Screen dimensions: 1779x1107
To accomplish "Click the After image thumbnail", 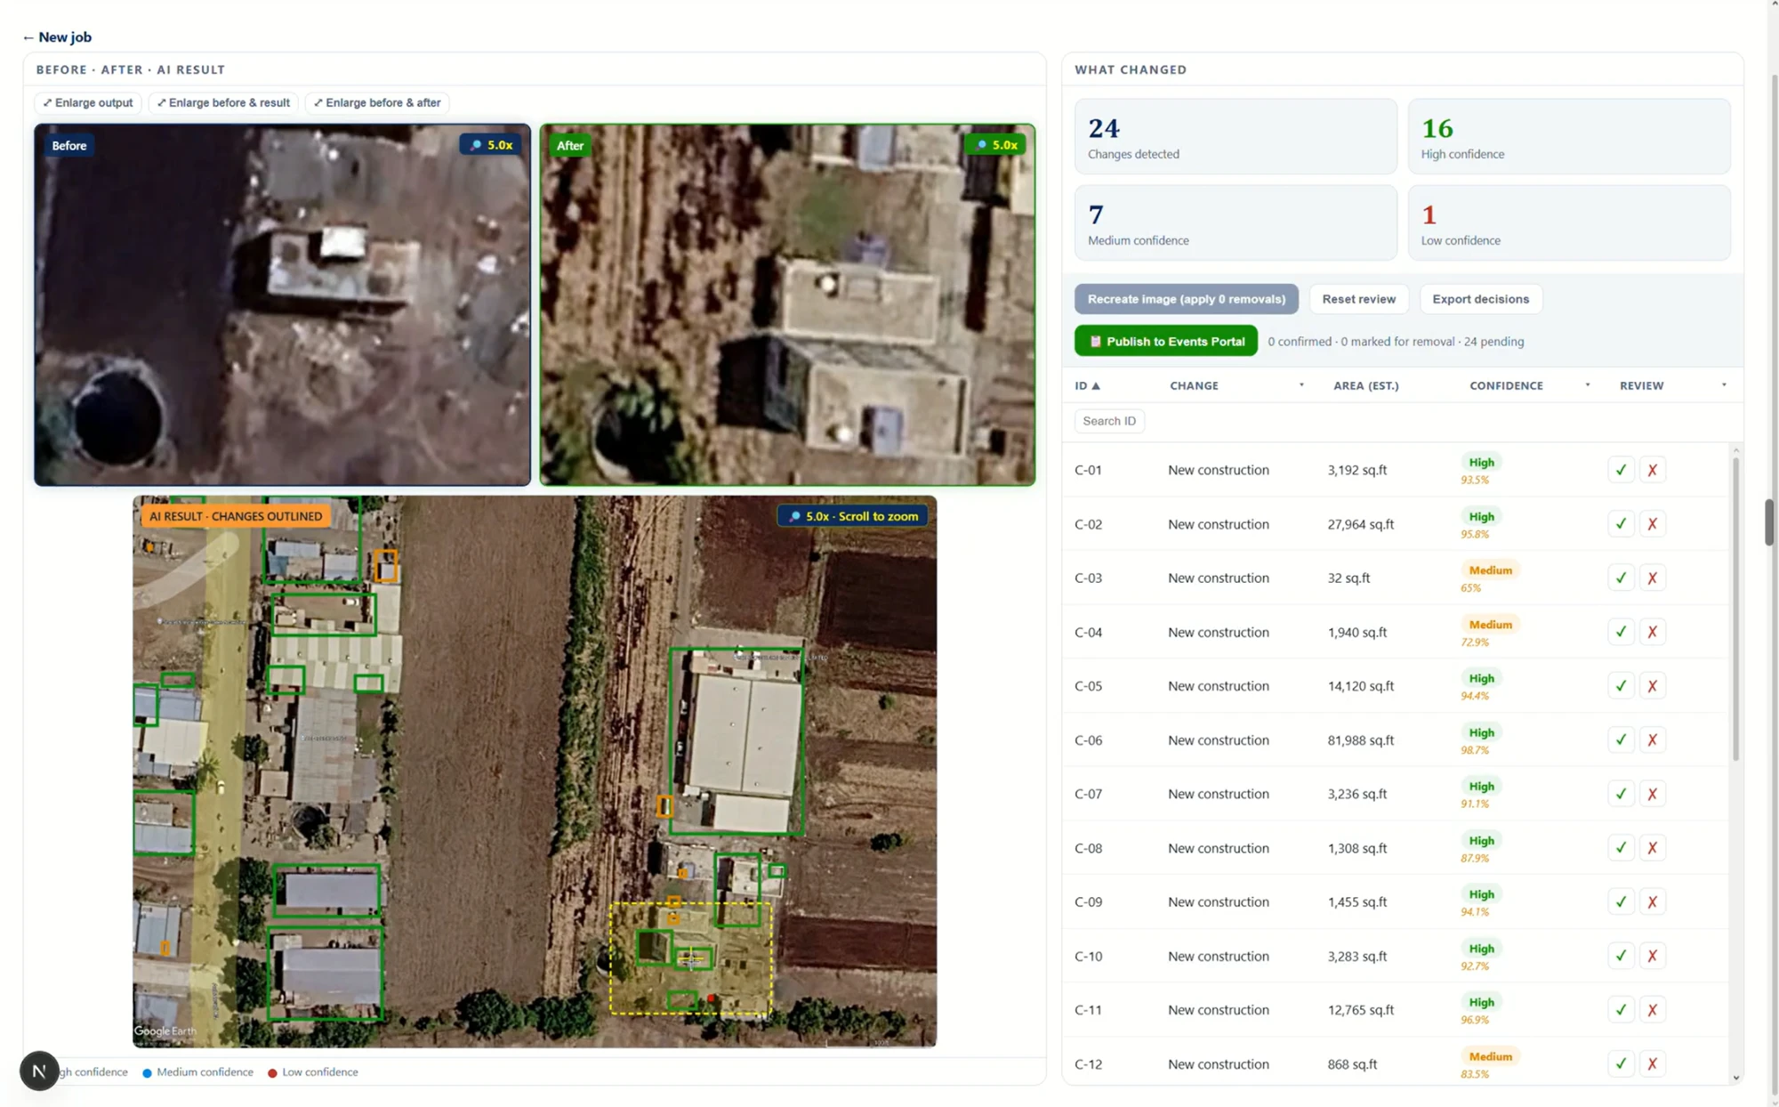I will coord(787,305).
